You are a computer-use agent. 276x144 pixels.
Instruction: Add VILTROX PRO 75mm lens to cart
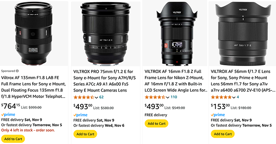point(85,134)
